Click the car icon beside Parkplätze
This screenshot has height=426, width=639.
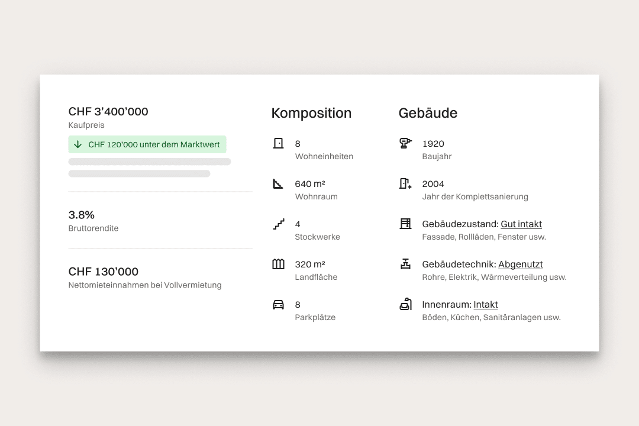click(278, 305)
